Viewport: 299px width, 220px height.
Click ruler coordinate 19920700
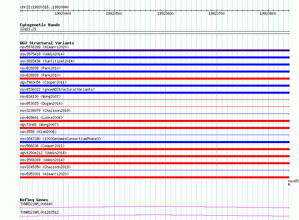[x=216, y=13]
